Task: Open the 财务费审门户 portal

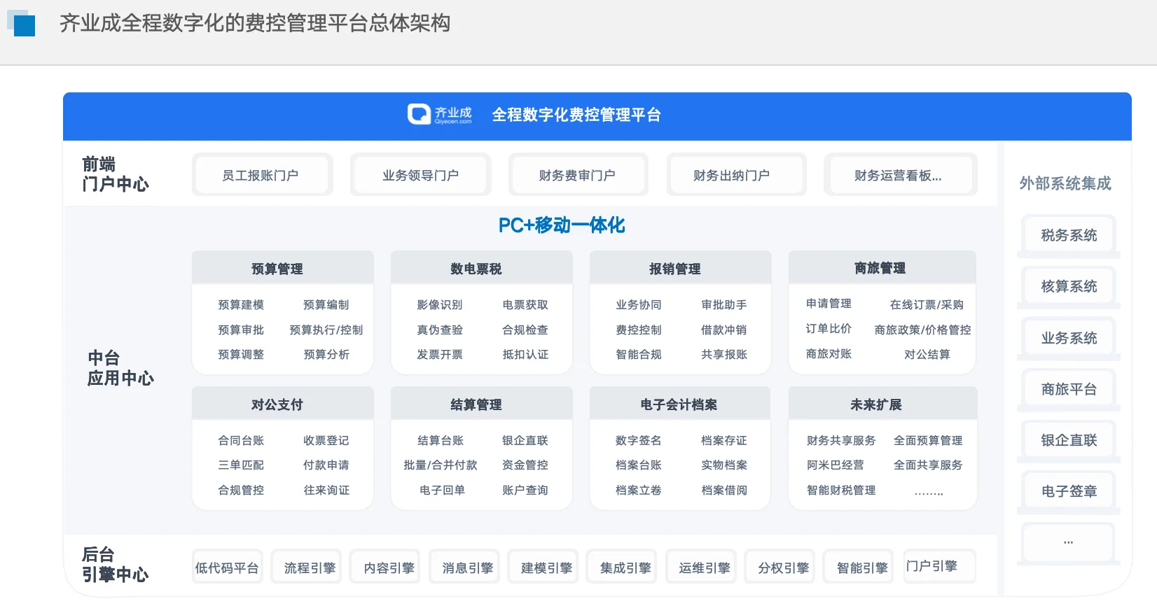Action: (x=577, y=176)
